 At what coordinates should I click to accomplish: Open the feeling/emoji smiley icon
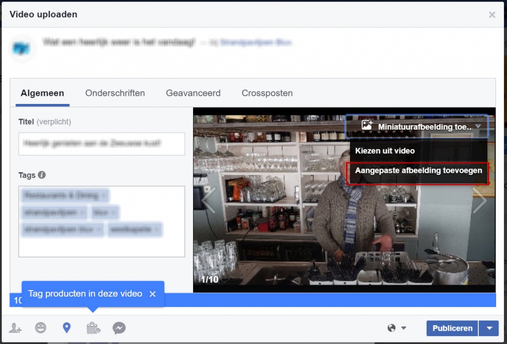(x=41, y=328)
